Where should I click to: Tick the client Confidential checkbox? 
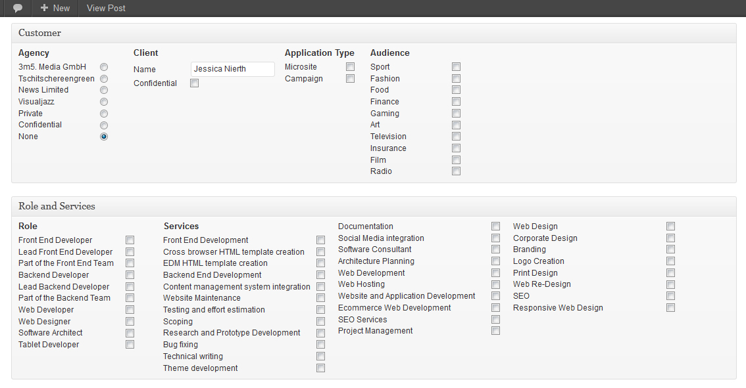coord(194,83)
